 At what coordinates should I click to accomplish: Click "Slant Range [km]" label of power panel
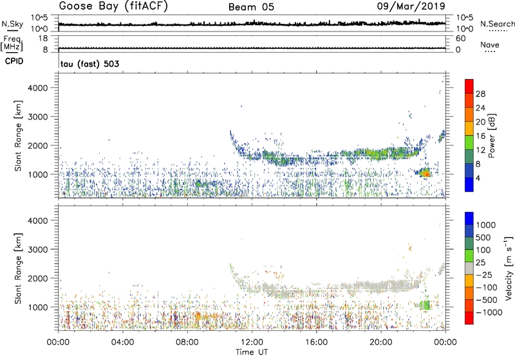click(x=18, y=136)
